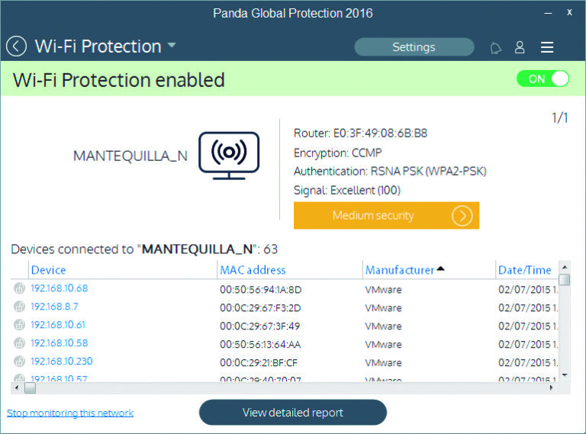Open the hamburger menu icon

point(547,47)
